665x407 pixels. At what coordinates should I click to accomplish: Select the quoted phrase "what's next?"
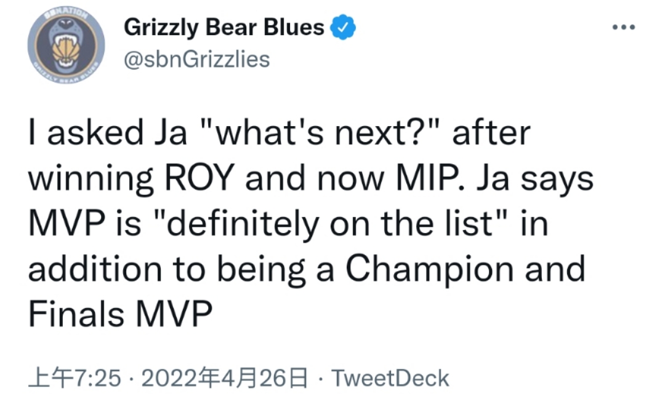click(322, 133)
